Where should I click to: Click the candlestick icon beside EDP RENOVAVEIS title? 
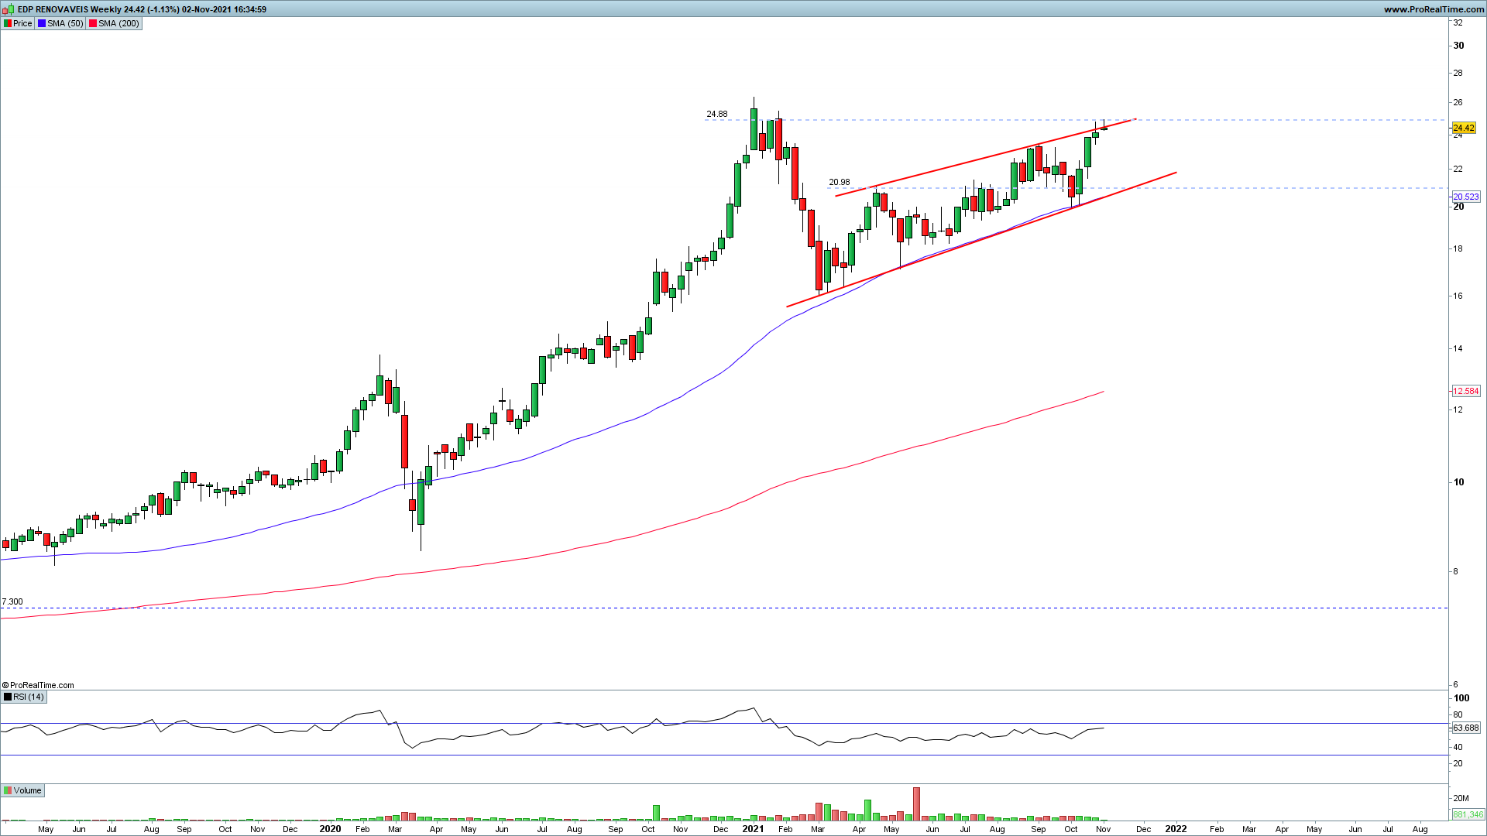tap(9, 9)
